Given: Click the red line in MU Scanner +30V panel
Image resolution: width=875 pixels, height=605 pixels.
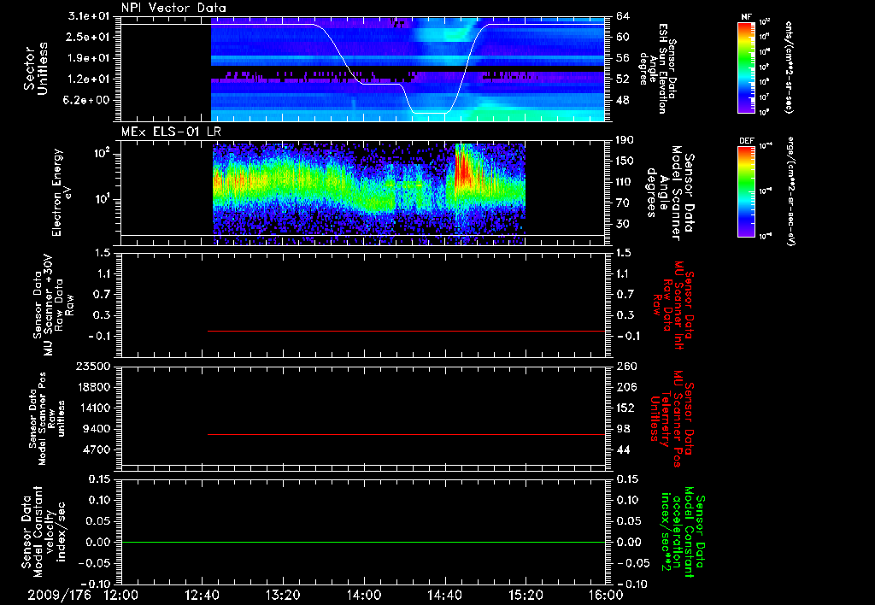Looking at the screenshot, I should click(406, 331).
